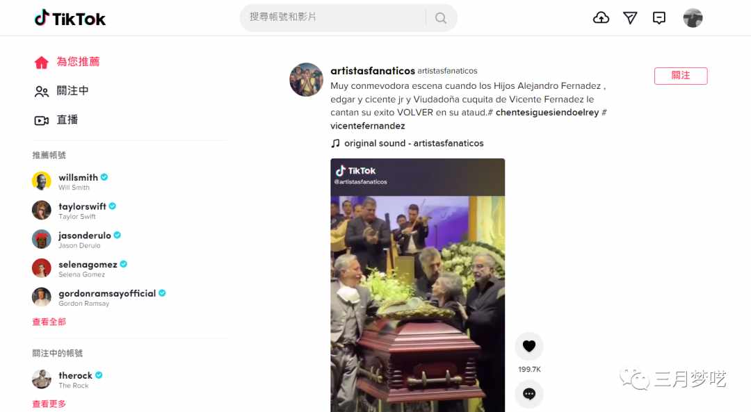
Task: Open comments via speech bubble icon
Action: (x=528, y=394)
